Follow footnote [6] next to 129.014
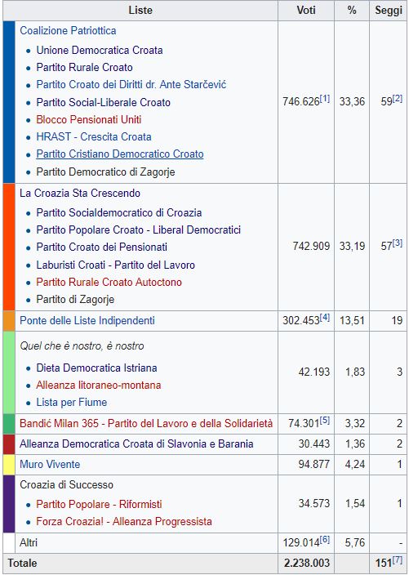409x575 pixels. coord(325,539)
